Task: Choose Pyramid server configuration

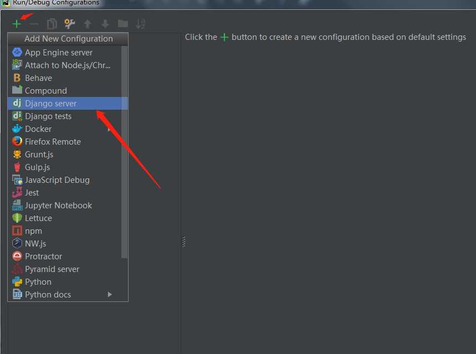Action: click(65, 269)
